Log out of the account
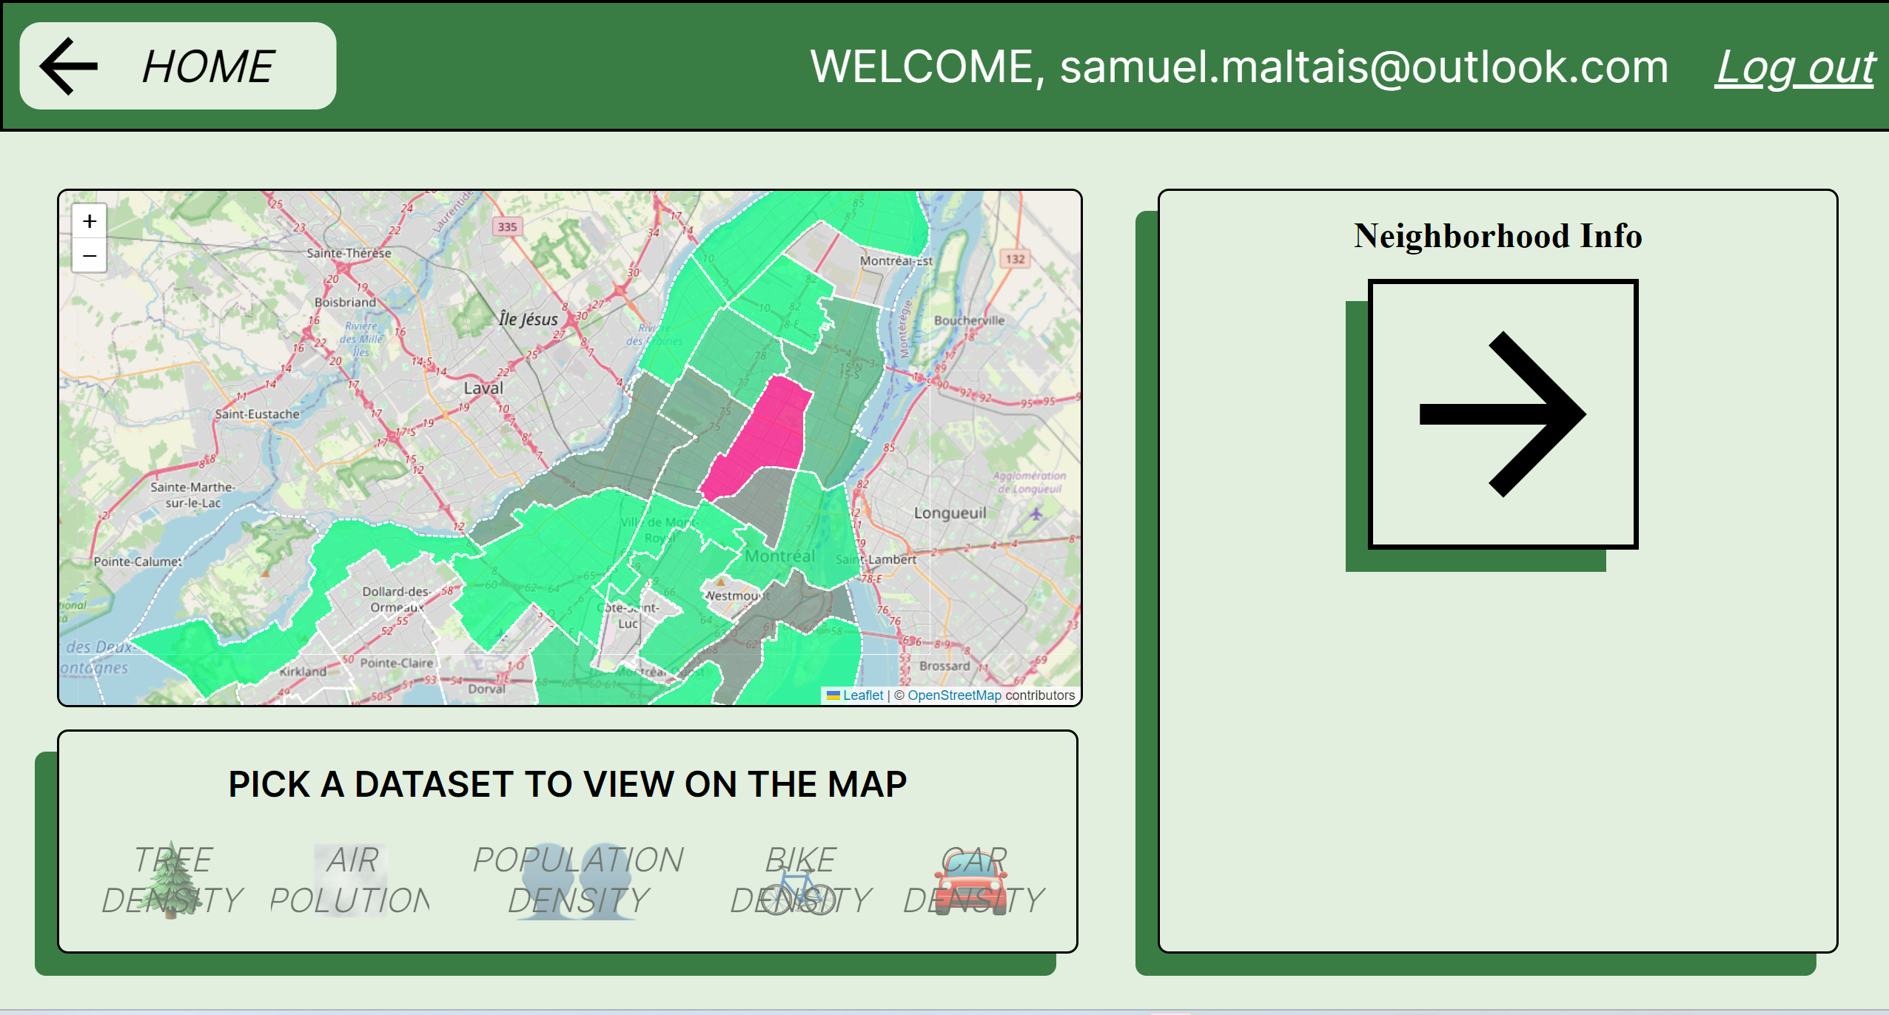The height and width of the screenshot is (1015, 1889). point(1794,67)
